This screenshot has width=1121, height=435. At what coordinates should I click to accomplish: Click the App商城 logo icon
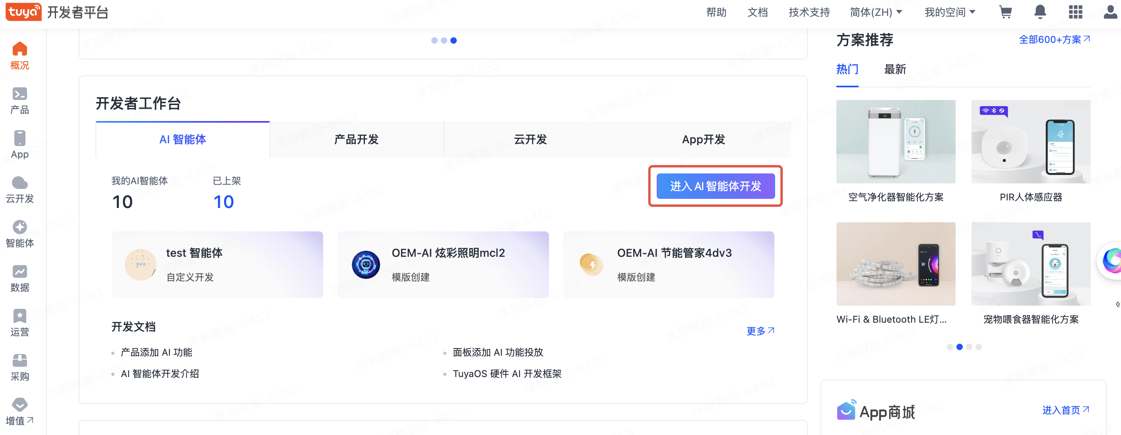[x=846, y=410]
